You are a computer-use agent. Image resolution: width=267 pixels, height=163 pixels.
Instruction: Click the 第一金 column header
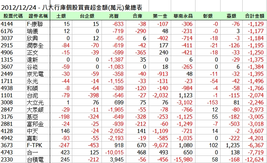[160, 16]
